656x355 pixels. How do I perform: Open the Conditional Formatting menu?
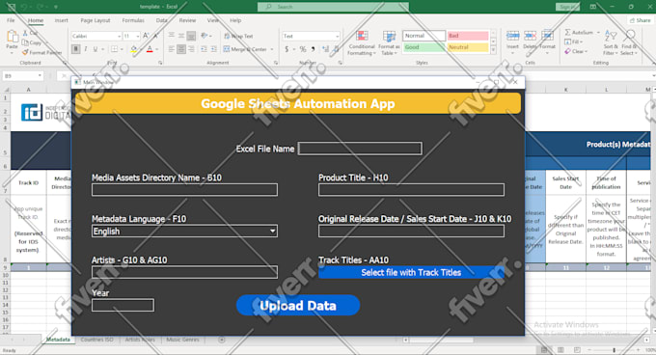pyautogui.click(x=362, y=42)
